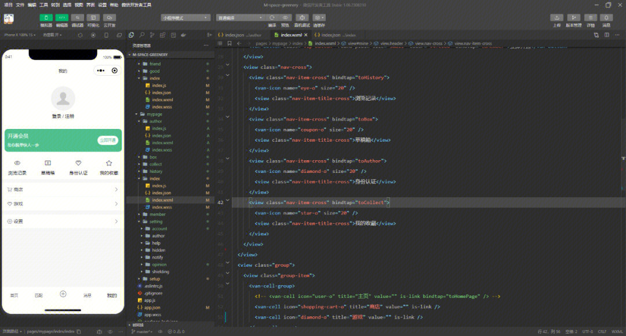Viewport: 626px width, 336px height.
Task: Open the 项目 menu
Action: click(x=8, y=5)
